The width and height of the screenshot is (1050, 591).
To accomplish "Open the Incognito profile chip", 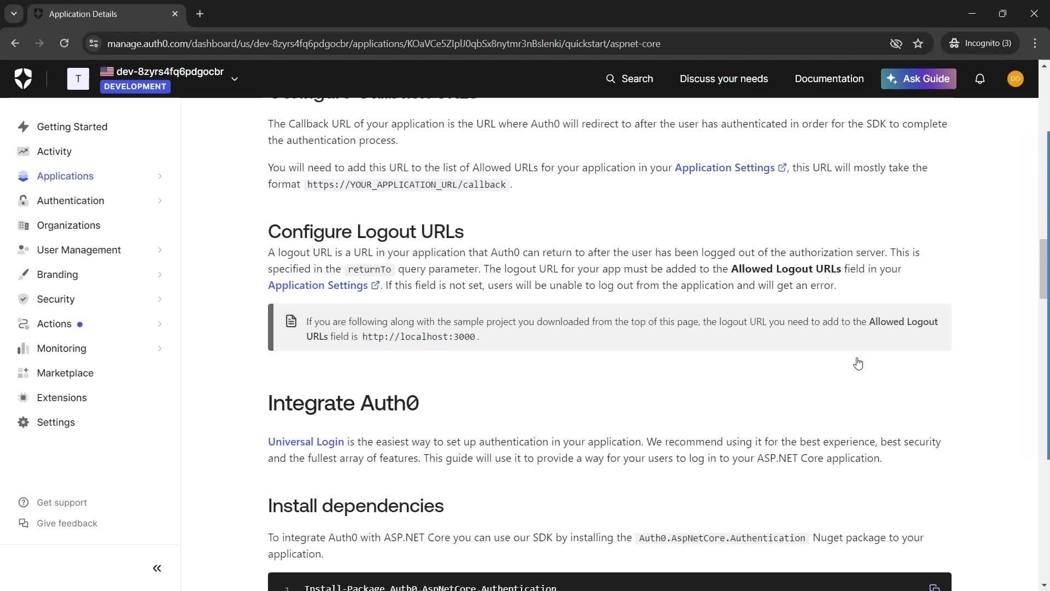I will (x=980, y=43).
